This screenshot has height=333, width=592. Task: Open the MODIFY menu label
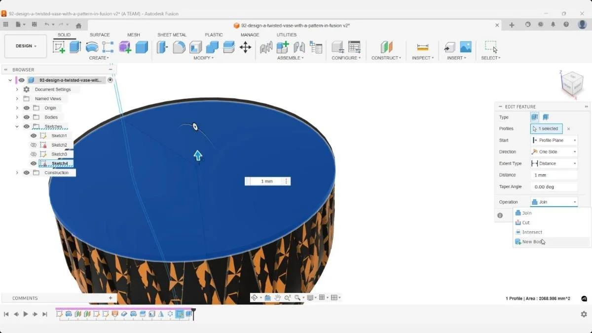[203, 58]
